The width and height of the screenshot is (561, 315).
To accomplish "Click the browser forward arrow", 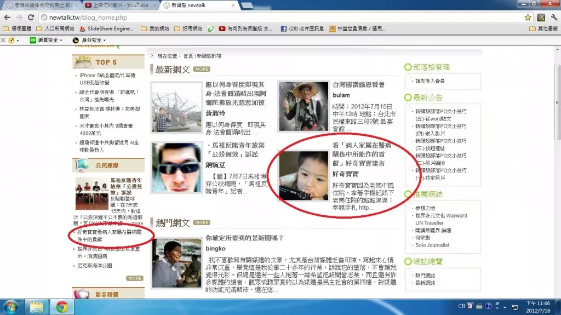I will tap(19, 17).
